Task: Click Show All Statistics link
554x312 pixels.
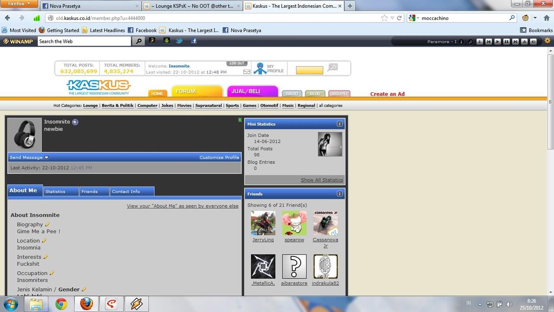Action: pyautogui.click(x=322, y=180)
